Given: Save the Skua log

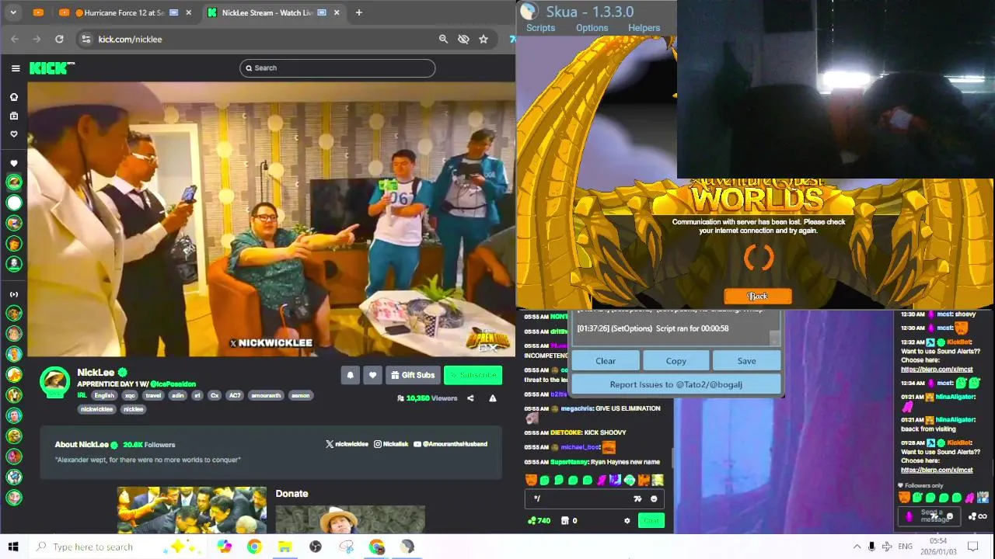Looking at the screenshot, I should click(x=746, y=361).
